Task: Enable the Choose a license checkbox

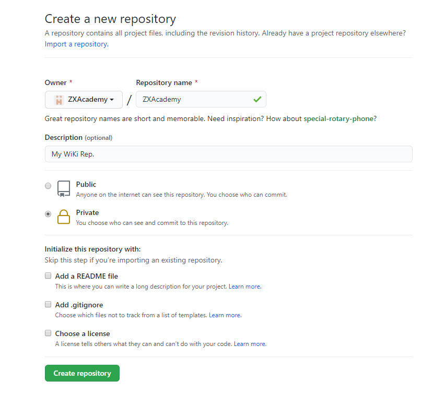Action: (x=48, y=333)
